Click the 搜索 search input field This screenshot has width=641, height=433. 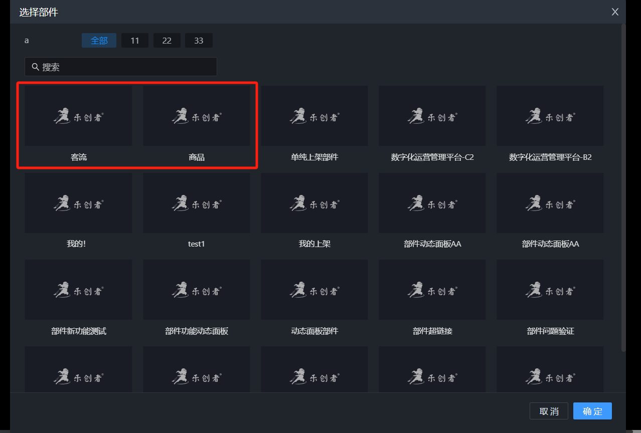tap(125, 67)
